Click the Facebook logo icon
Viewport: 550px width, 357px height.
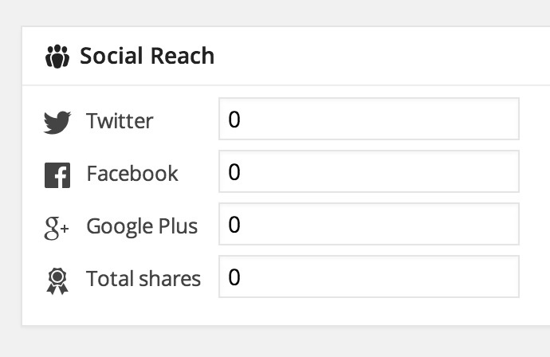pos(57,175)
